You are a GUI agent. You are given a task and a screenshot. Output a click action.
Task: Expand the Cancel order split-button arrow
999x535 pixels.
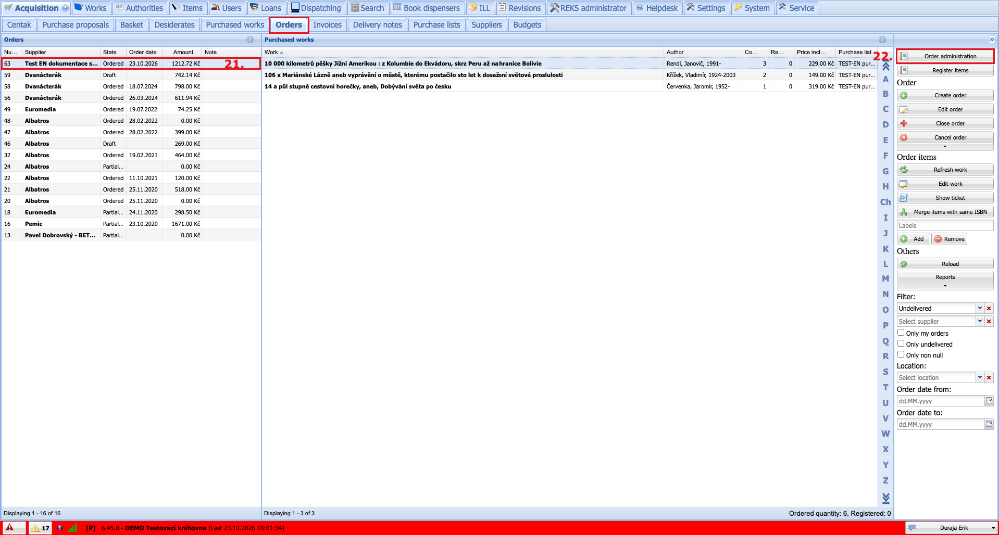click(945, 146)
